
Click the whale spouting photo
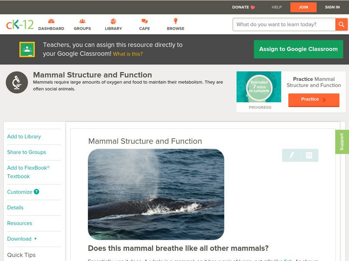(x=156, y=194)
